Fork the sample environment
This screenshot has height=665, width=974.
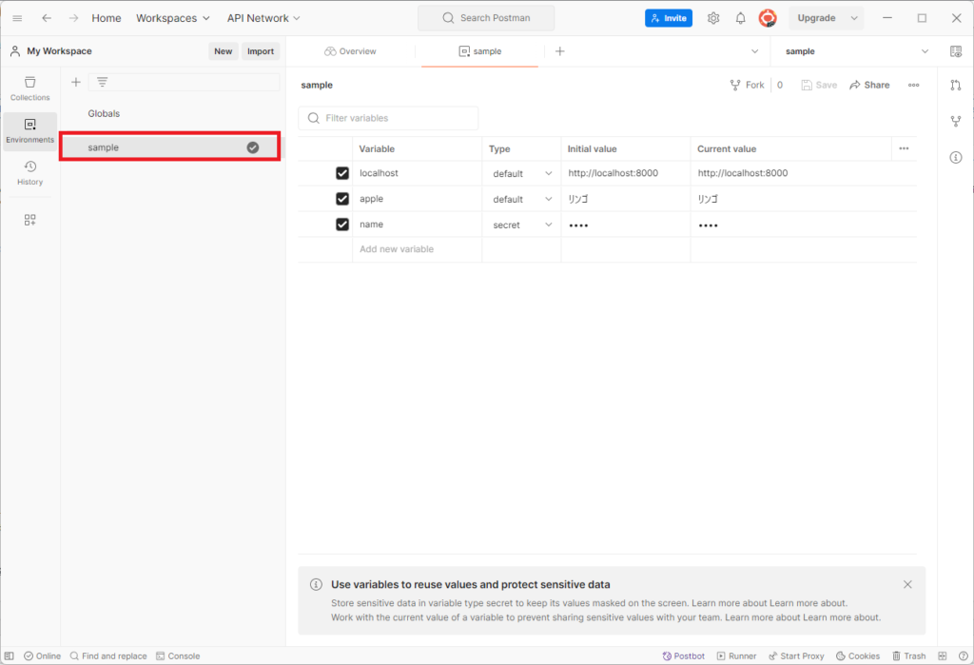click(748, 85)
